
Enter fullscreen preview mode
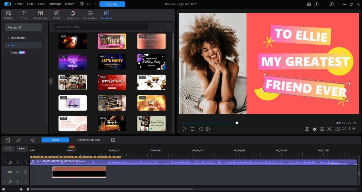pos(344,129)
